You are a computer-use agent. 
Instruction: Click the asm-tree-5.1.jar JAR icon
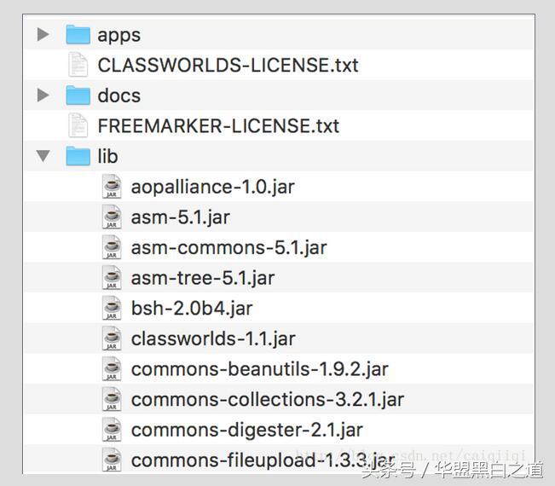[x=112, y=277]
